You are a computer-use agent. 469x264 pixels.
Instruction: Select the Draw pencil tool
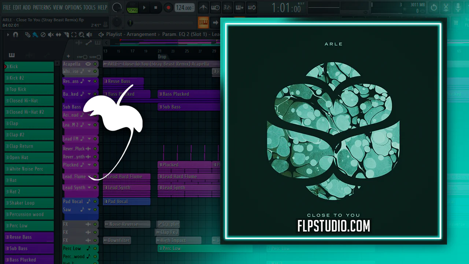(x=28, y=34)
